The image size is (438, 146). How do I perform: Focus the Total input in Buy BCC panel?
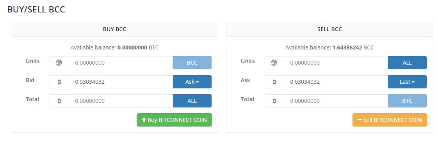click(x=121, y=101)
